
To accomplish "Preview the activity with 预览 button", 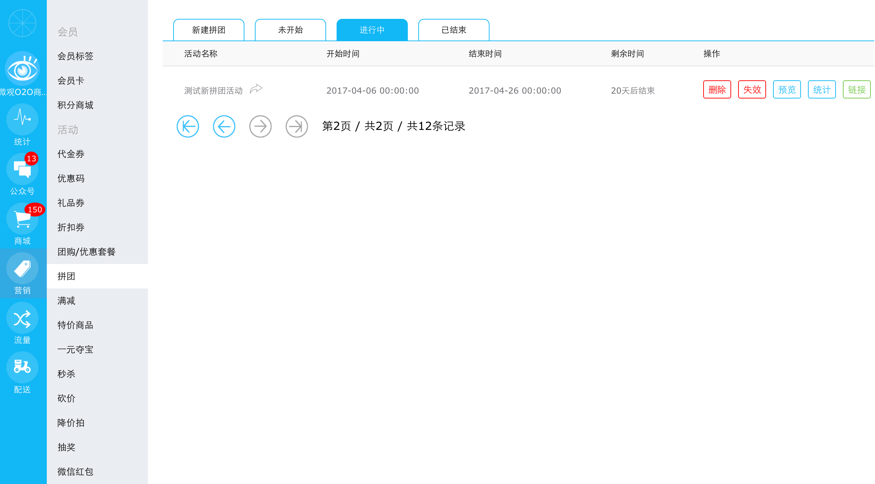I will pyautogui.click(x=787, y=90).
